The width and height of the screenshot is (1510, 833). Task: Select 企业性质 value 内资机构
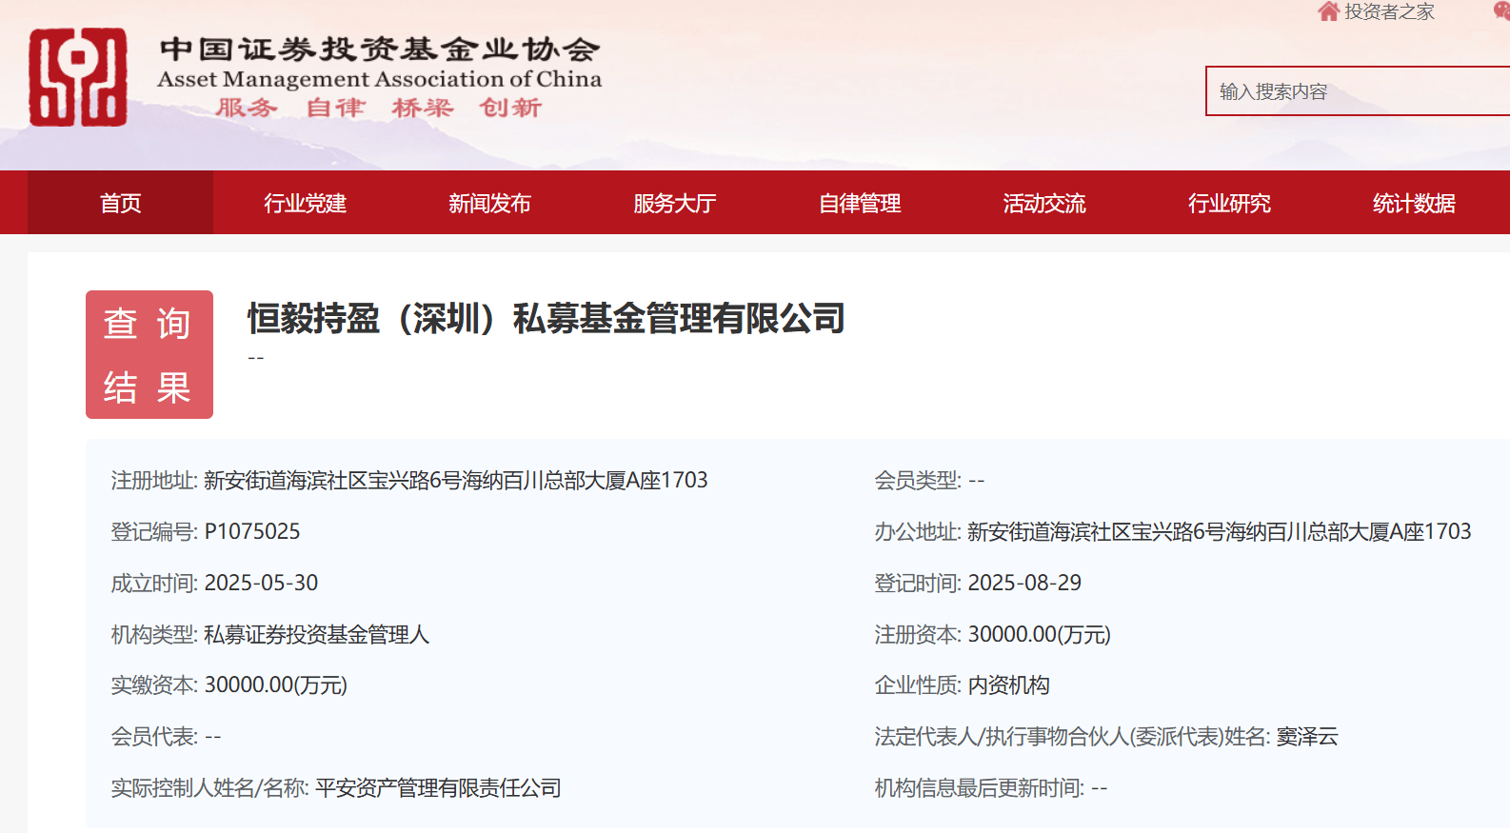click(1009, 685)
